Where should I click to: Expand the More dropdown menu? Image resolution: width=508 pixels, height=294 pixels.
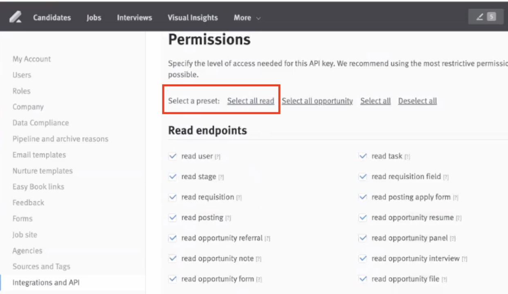click(247, 18)
